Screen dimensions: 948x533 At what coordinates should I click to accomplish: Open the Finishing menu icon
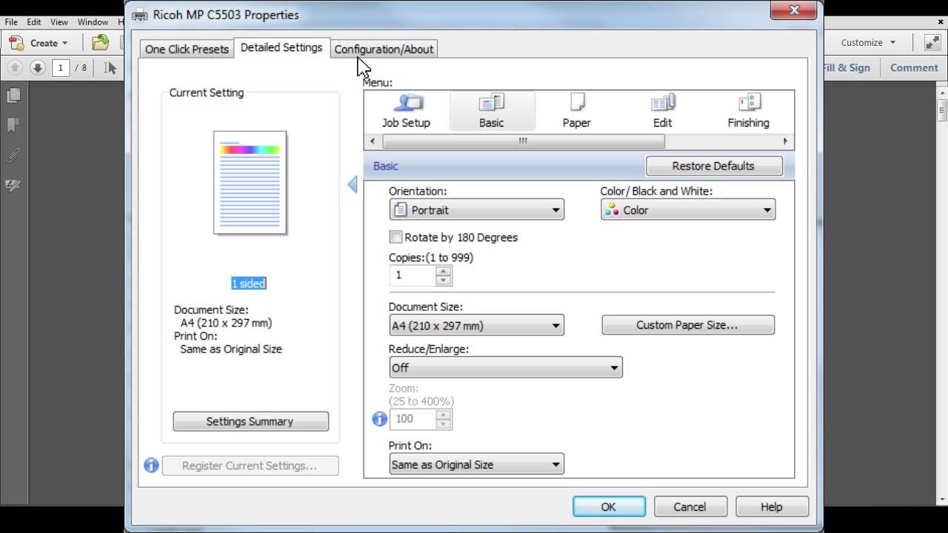click(748, 111)
